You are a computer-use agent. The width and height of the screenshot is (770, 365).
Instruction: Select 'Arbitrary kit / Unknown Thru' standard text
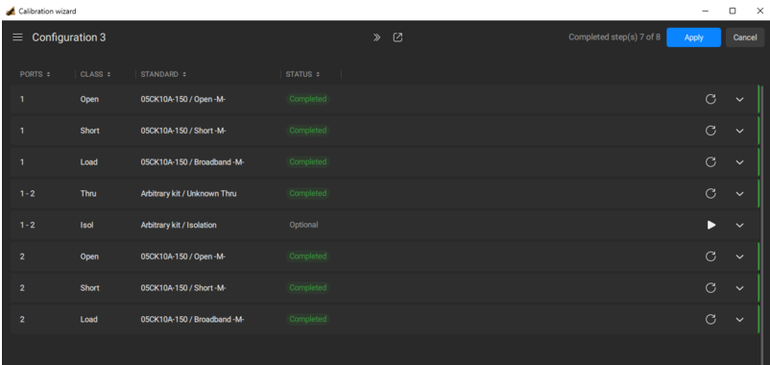(188, 194)
